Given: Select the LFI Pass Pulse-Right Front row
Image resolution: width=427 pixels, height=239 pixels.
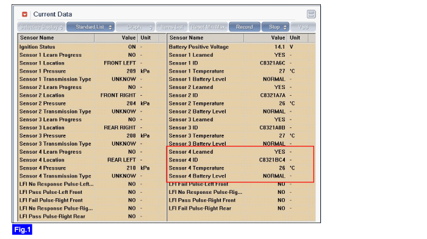Looking at the screenshot, I should [x=242, y=201].
